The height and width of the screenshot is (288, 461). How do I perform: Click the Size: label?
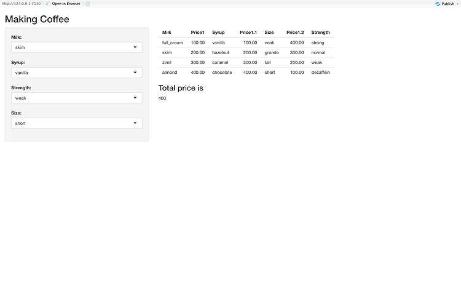point(16,113)
